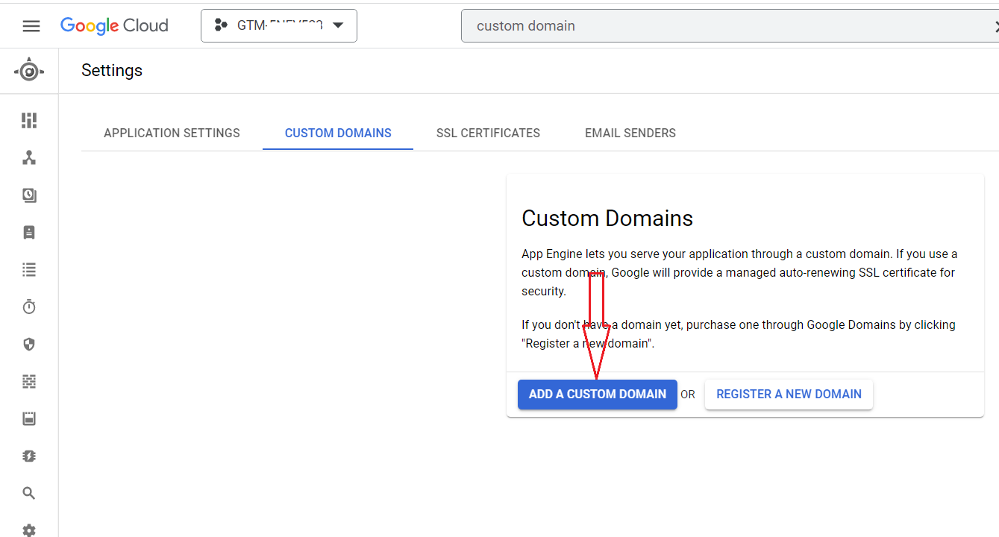Click the Register a New Domain button
999x537 pixels.
pyautogui.click(x=789, y=395)
